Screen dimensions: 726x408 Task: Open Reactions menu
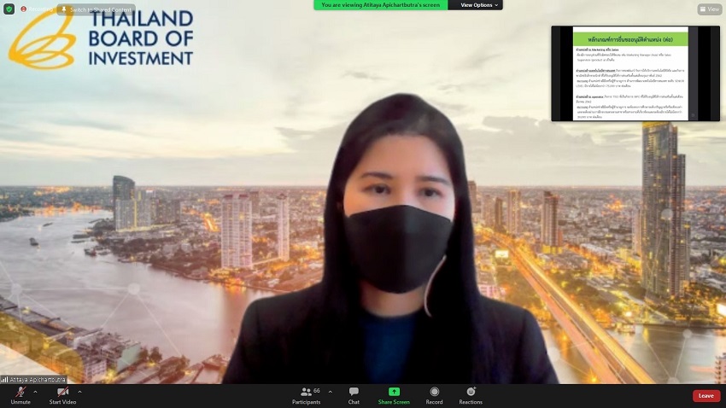(471, 396)
